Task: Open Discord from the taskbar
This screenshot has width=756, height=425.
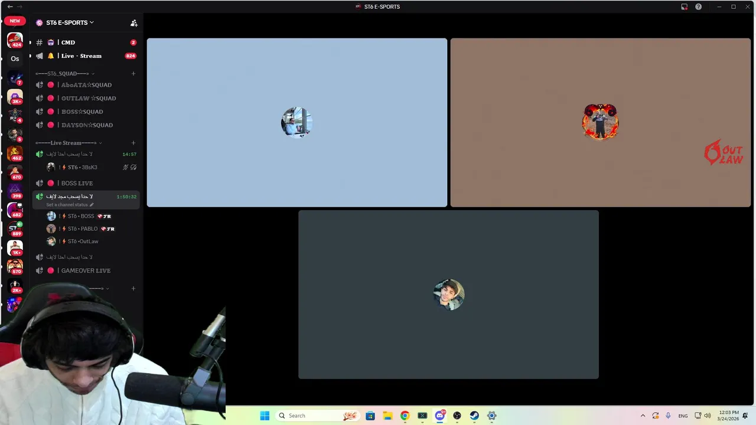Action: (x=440, y=416)
